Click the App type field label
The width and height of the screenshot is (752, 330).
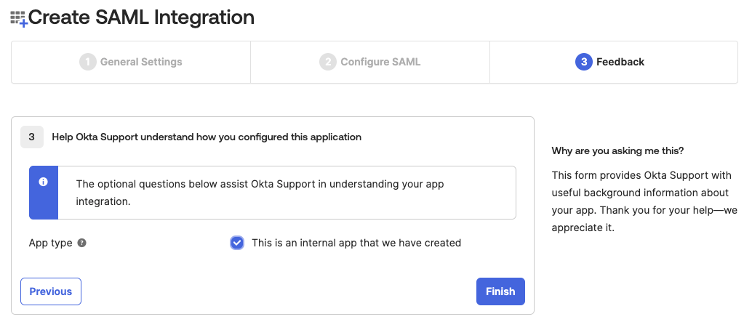tap(50, 243)
